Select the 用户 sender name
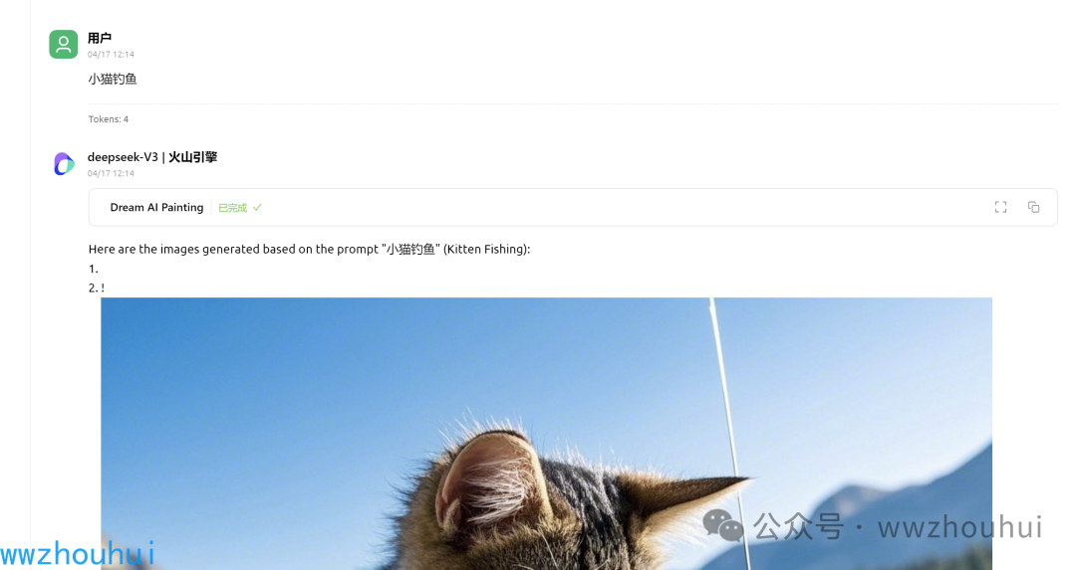 (x=100, y=38)
